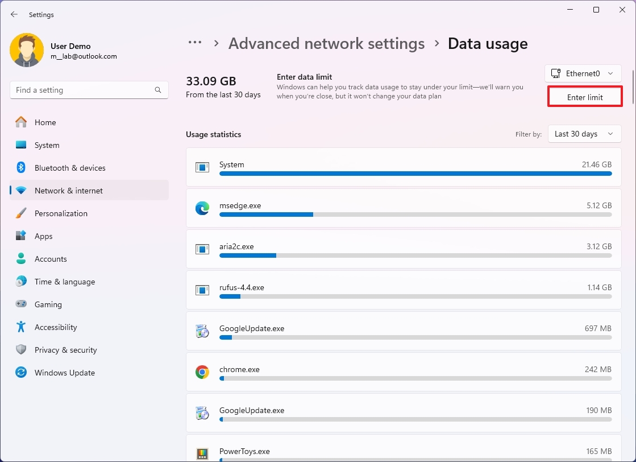Click the rufus-4.4.exe usage bar
Viewport: 636px width, 462px height.
[415, 296]
